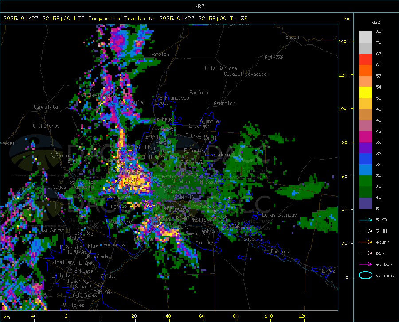This screenshot has width=399, height=322.
Task: Click the cyan 'current' ellipse icon
Action: pos(365,275)
